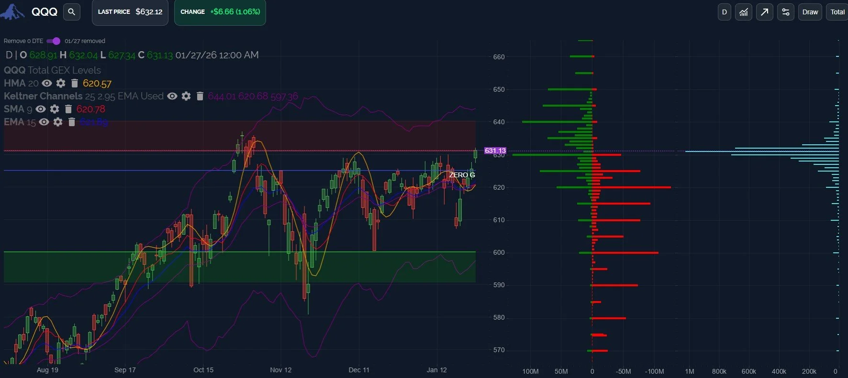The image size is (848, 378).
Task: Hide the EMA 15 indicator line
Action: 44,122
